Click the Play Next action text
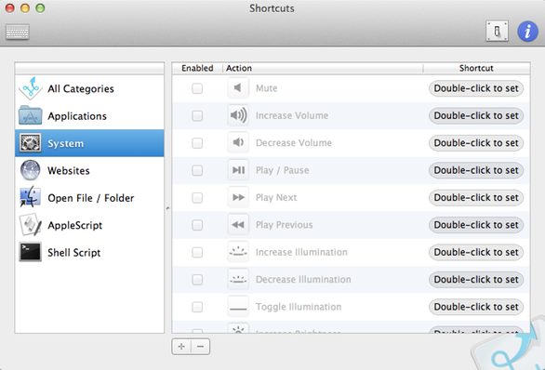This screenshot has width=545, height=370. click(x=276, y=198)
